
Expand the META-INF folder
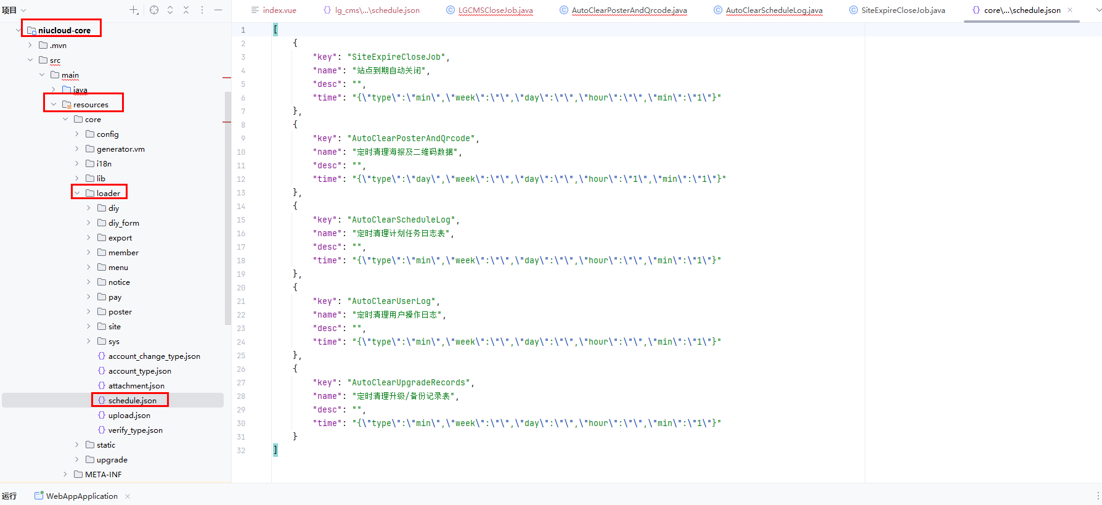[x=65, y=474]
